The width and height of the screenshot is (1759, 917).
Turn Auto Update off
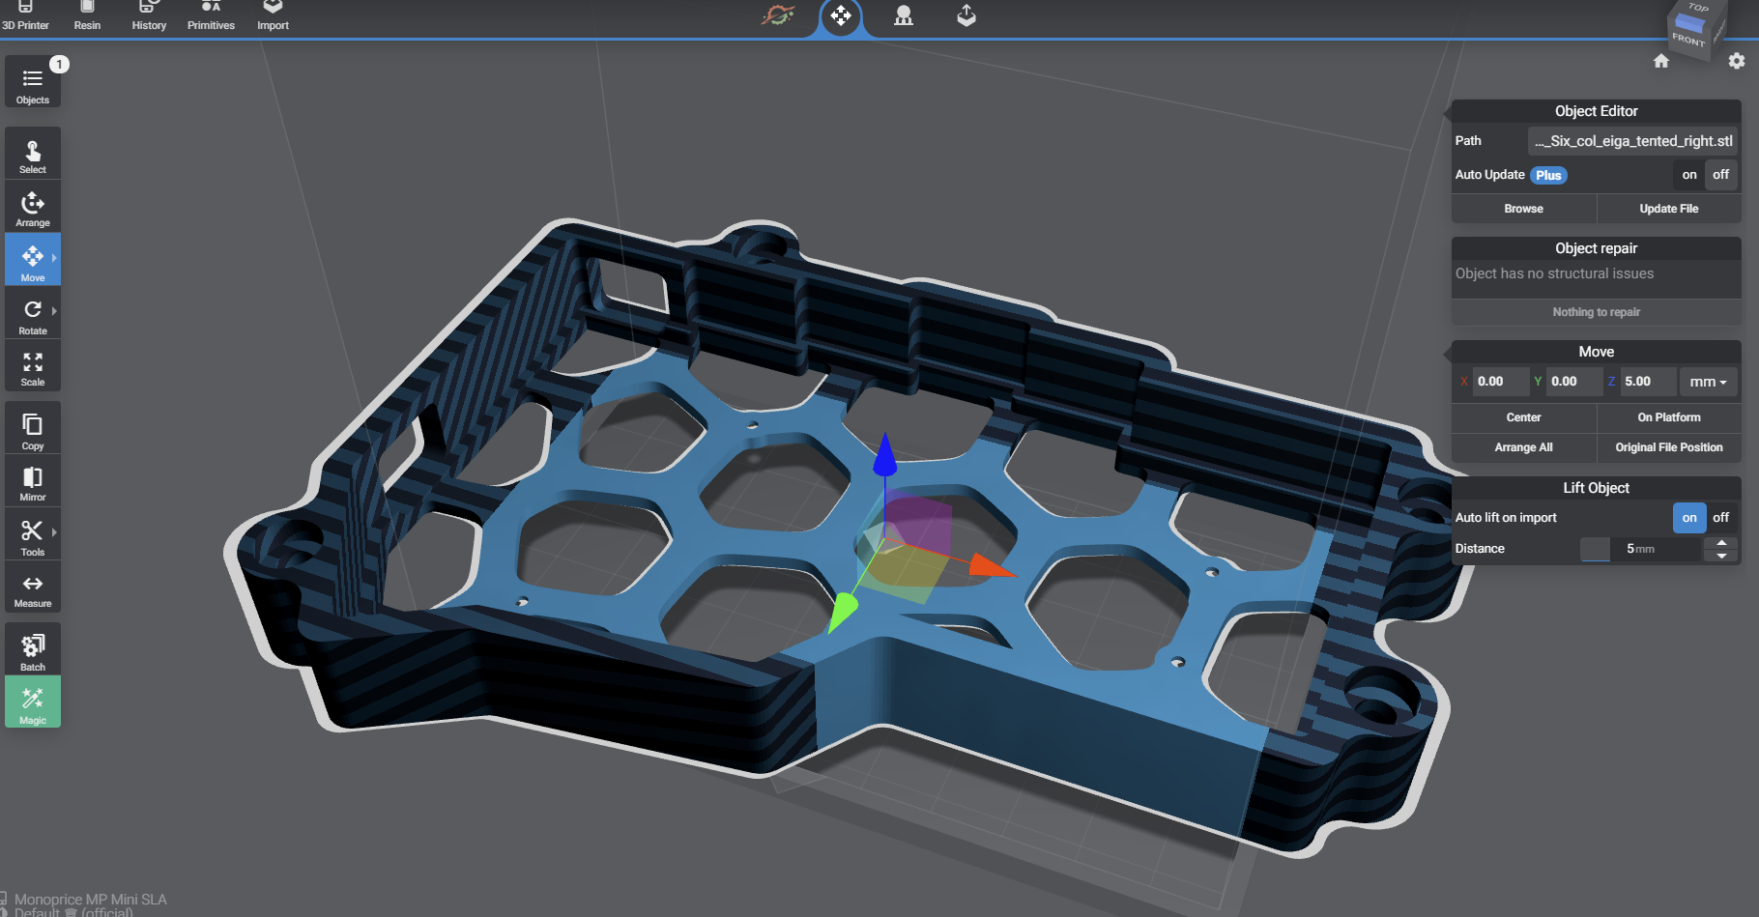[1720, 175]
